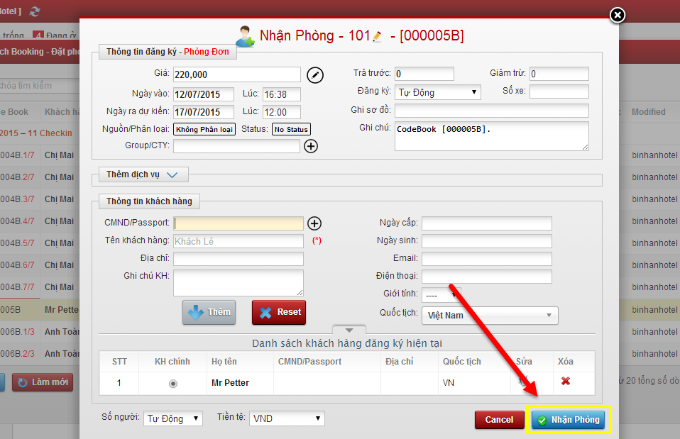Open the Đăng ký dropdown

(x=437, y=92)
